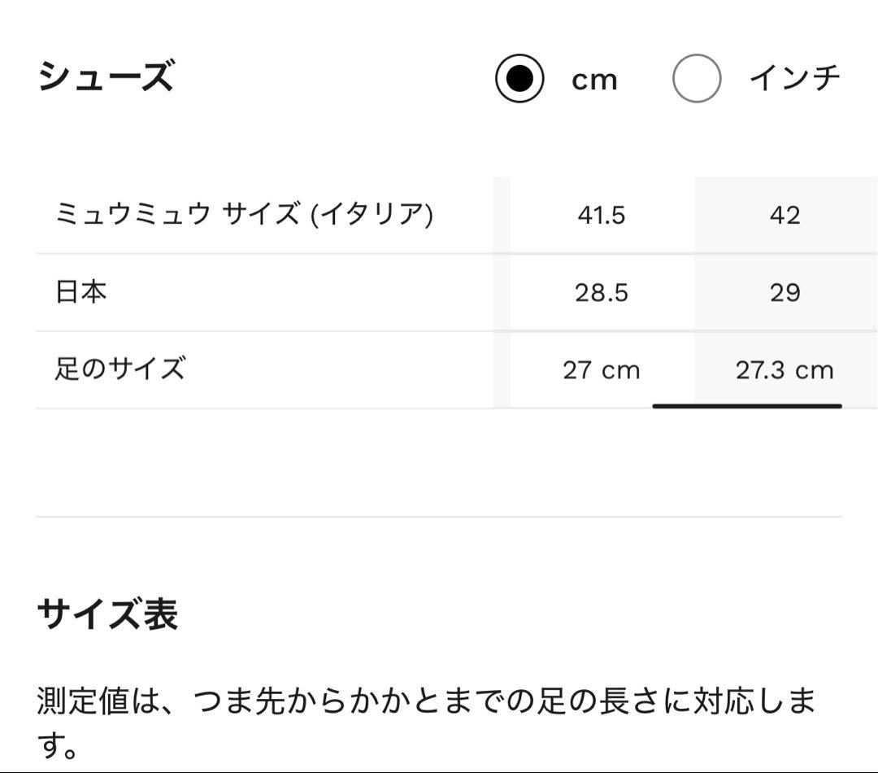Click the シューズ section heading
The width and height of the screenshot is (878, 773).
click(x=106, y=77)
